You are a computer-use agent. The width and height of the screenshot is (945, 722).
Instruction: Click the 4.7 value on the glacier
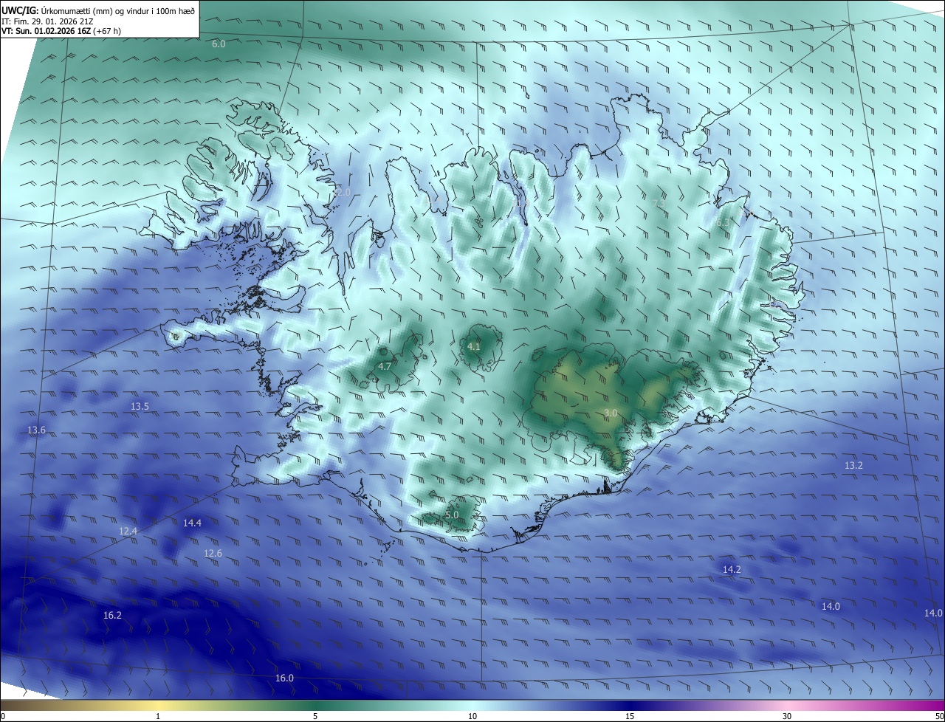(x=385, y=366)
